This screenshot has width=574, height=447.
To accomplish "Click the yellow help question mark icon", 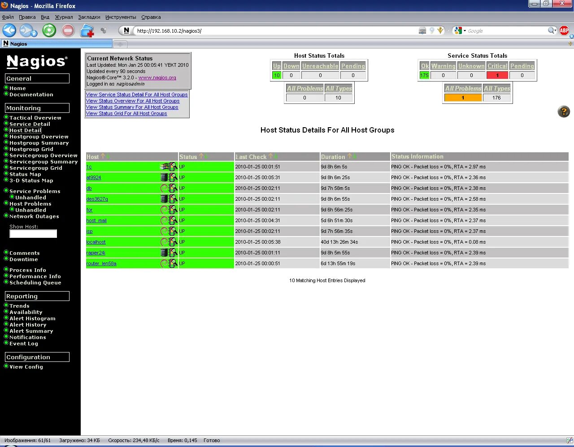I will point(564,112).
